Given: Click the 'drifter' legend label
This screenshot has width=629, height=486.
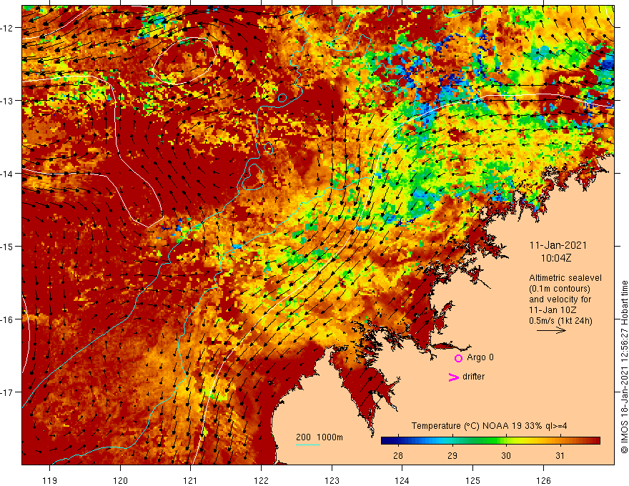Looking at the screenshot, I should pyautogui.click(x=473, y=377).
